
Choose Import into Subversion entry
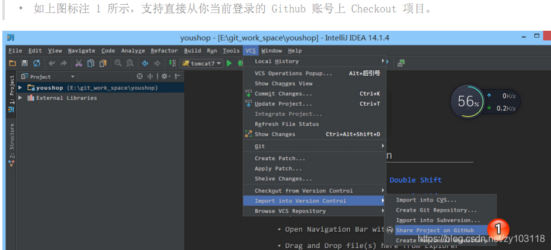(440, 220)
